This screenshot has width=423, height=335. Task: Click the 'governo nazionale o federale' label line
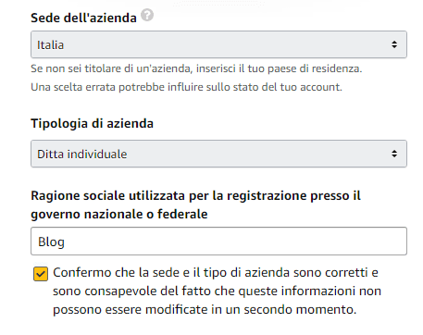119,214
